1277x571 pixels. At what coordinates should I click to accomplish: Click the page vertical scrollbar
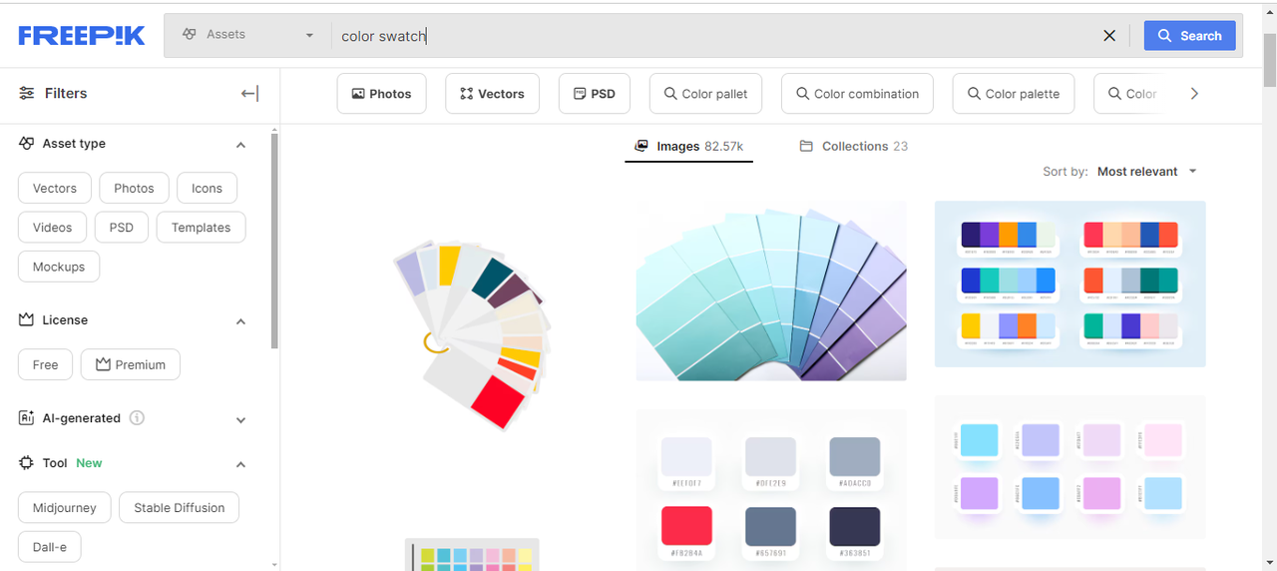tap(1270, 60)
